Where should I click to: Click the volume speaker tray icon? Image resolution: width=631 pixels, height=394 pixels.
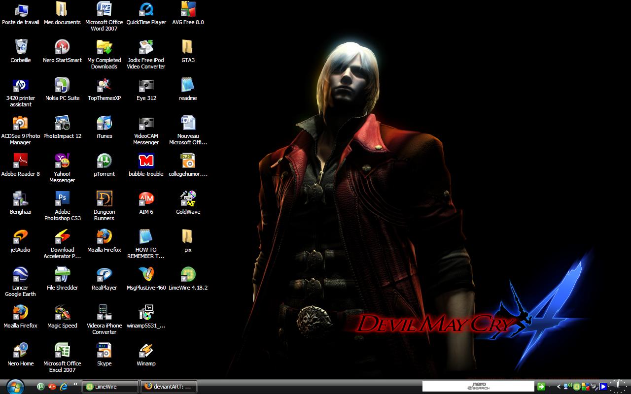pyautogui.click(x=594, y=387)
